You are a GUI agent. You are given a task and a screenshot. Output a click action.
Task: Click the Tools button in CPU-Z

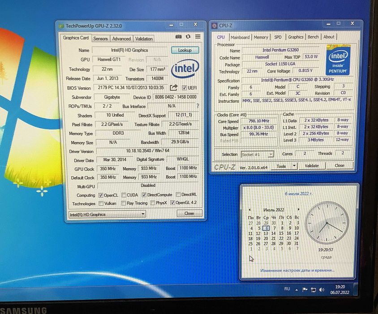coord(281,166)
